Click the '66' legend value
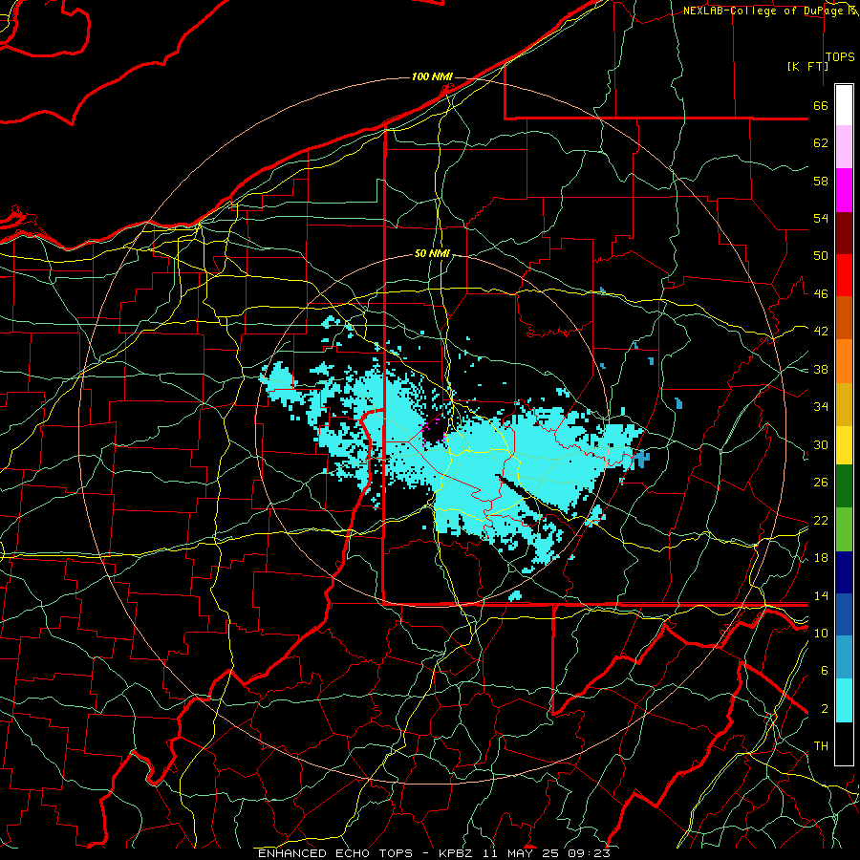This screenshot has height=860, width=860. [821, 106]
